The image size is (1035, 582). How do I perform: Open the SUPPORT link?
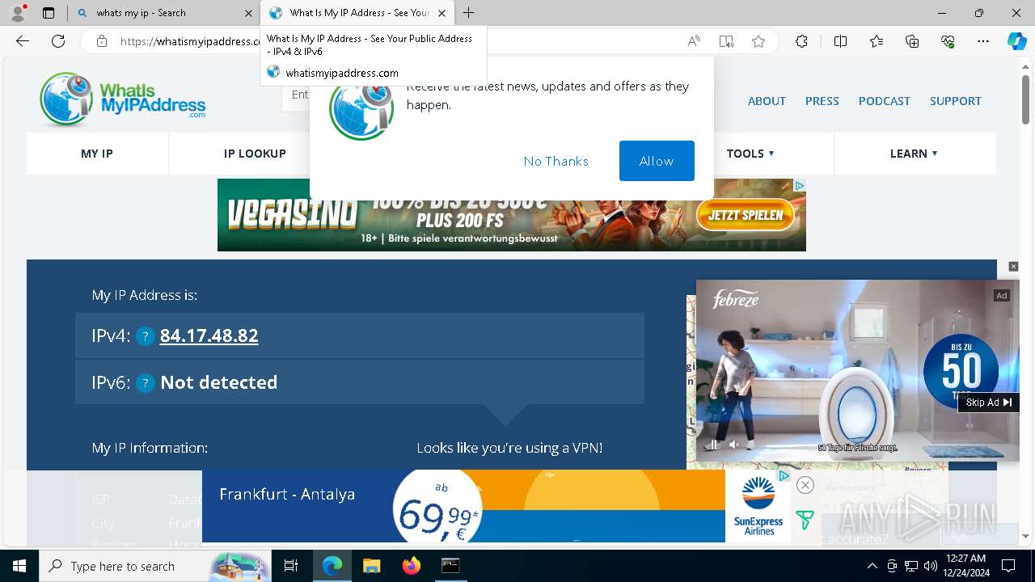pyautogui.click(x=956, y=101)
